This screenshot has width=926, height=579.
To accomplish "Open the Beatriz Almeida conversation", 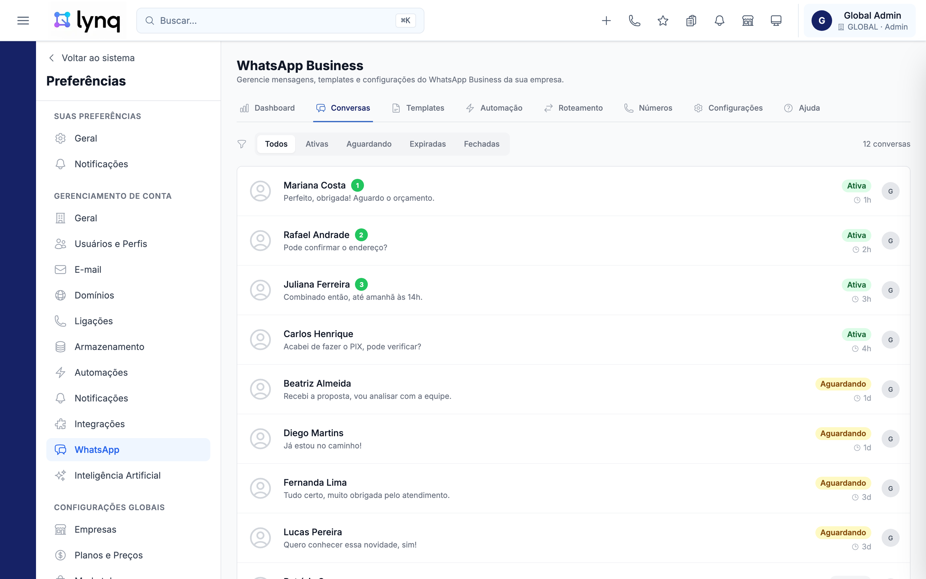I will point(573,389).
